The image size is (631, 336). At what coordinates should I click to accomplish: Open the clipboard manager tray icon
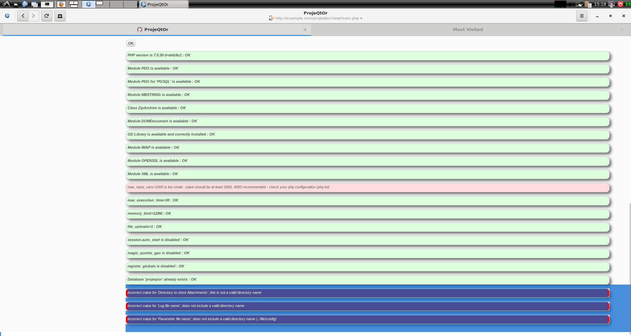coord(588,4)
